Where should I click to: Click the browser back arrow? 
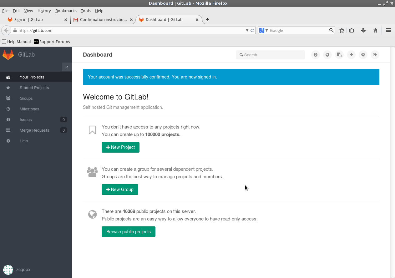pos(6,30)
